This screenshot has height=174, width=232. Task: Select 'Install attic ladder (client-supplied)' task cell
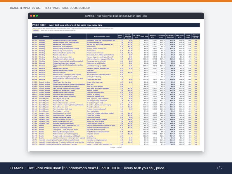[x=70, y=123]
